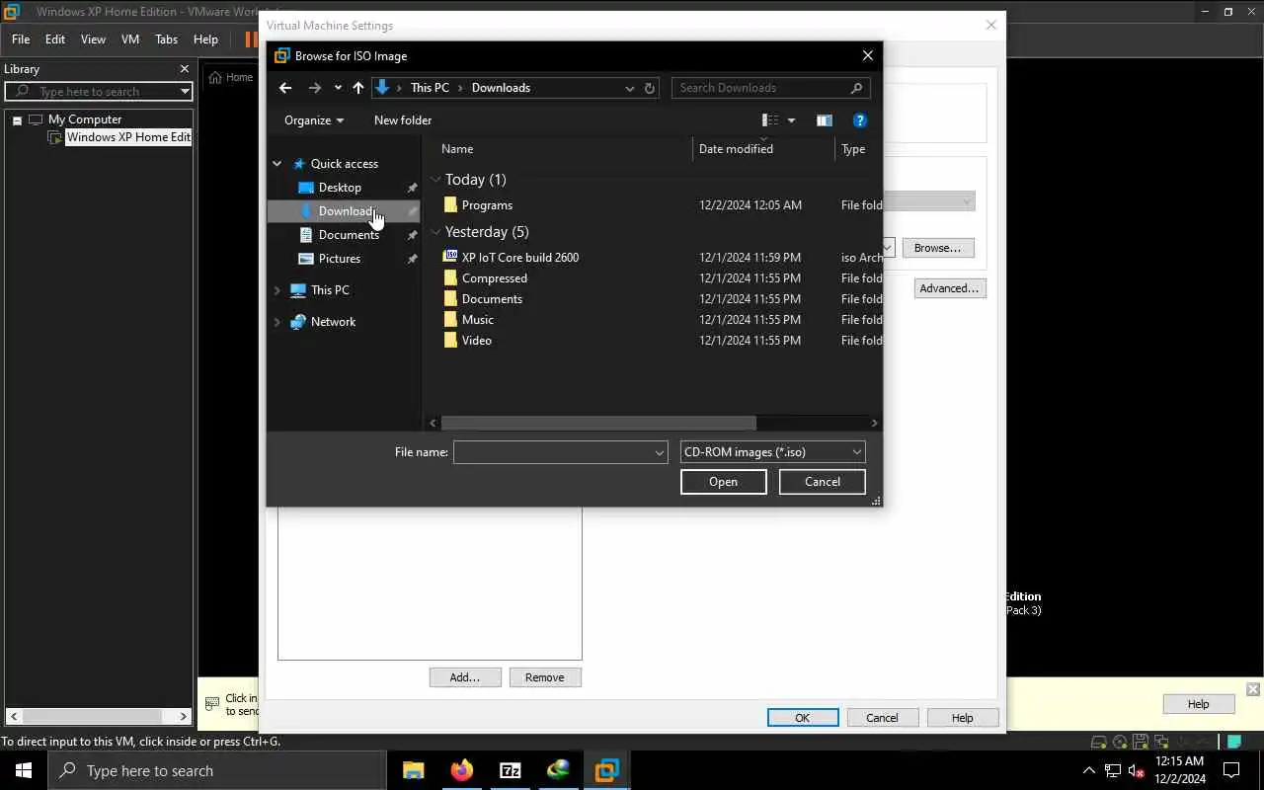Screen dimensions: 1264x790
Task: Click the Library panel horizontal scrollbar
Action: coord(92,716)
